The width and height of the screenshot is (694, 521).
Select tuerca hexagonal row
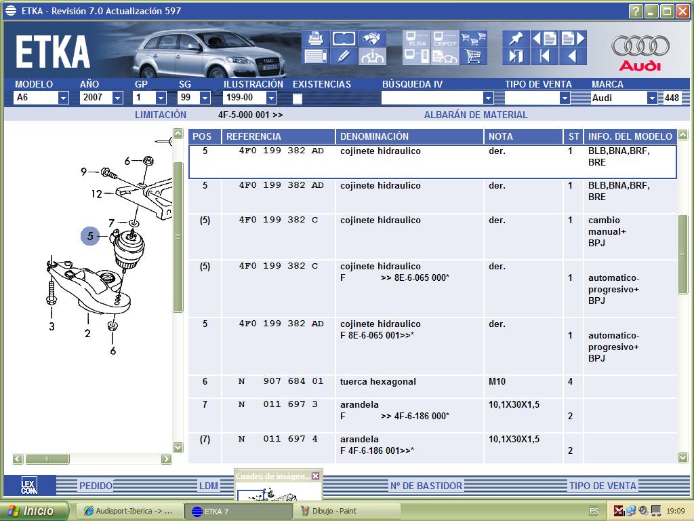click(x=432, y=387)
